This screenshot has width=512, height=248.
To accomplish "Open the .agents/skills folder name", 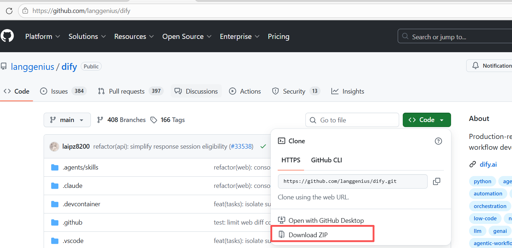I will pyautogui.click(x=80, y=167).
